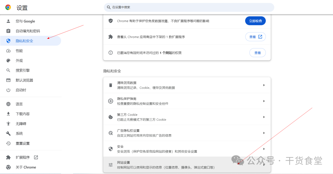Expand the 隐私保护指南 row arrow
This screenshot has height=174, width=333.
(264, 101)
